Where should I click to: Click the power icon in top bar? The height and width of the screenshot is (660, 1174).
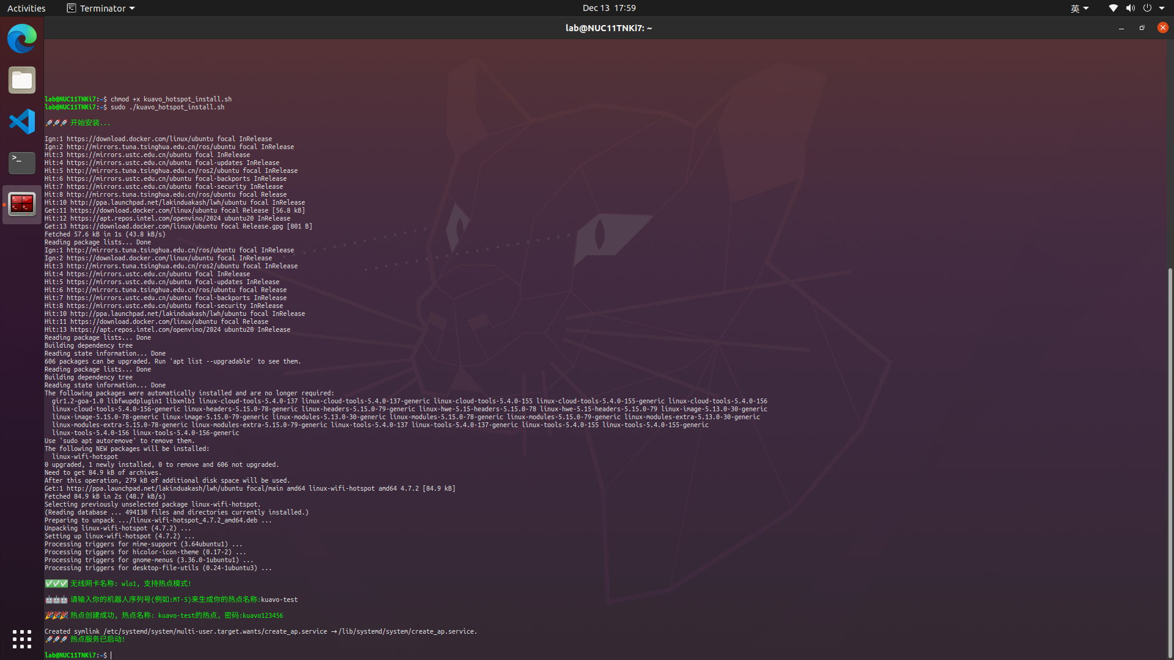(1147, 8)
